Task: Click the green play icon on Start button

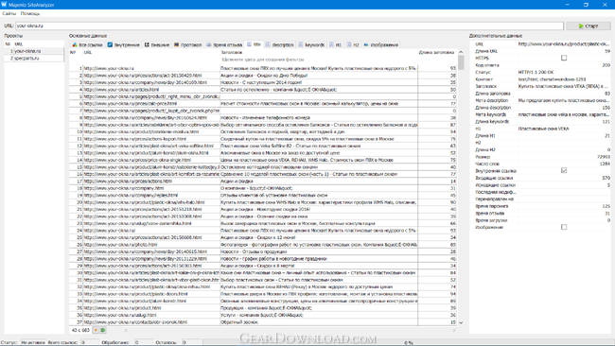Action: pyautogui.click(x=581, y=26)
